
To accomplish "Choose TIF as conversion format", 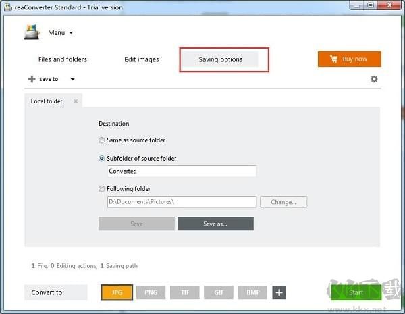I will (184, 292).
